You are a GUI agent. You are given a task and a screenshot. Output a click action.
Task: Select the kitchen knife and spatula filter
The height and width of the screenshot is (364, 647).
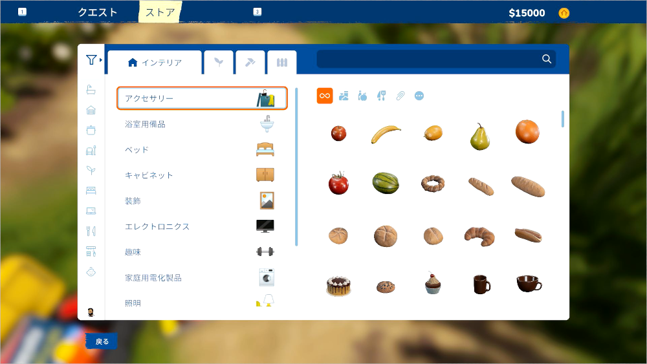[x=381, y=96]
